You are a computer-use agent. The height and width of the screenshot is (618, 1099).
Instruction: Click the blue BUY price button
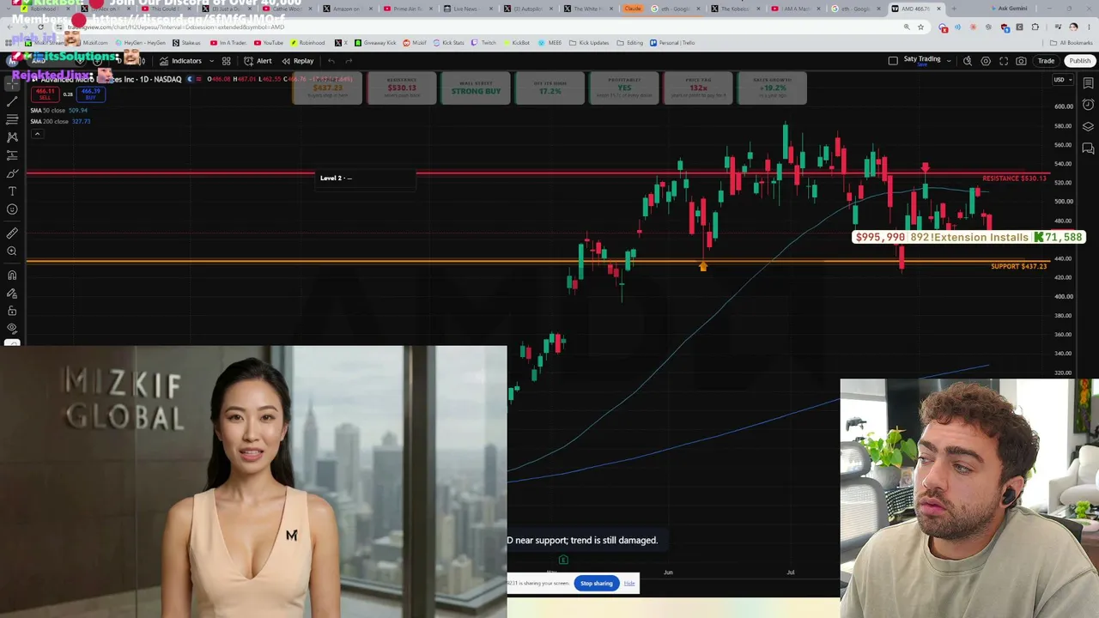(91, 94)
